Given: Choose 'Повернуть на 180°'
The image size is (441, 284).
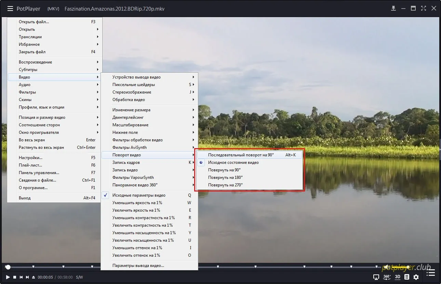Looking at the screenshot, I should pyautogui.click(x=250, y=177).
